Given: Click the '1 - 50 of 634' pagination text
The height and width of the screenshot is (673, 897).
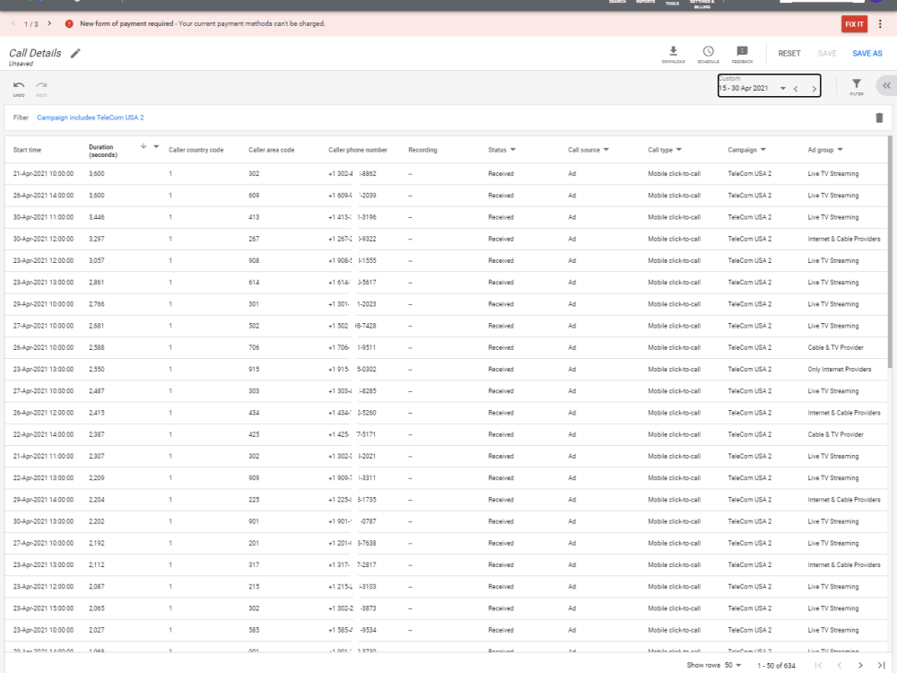Looking at the screenshot, I should 776,666.
